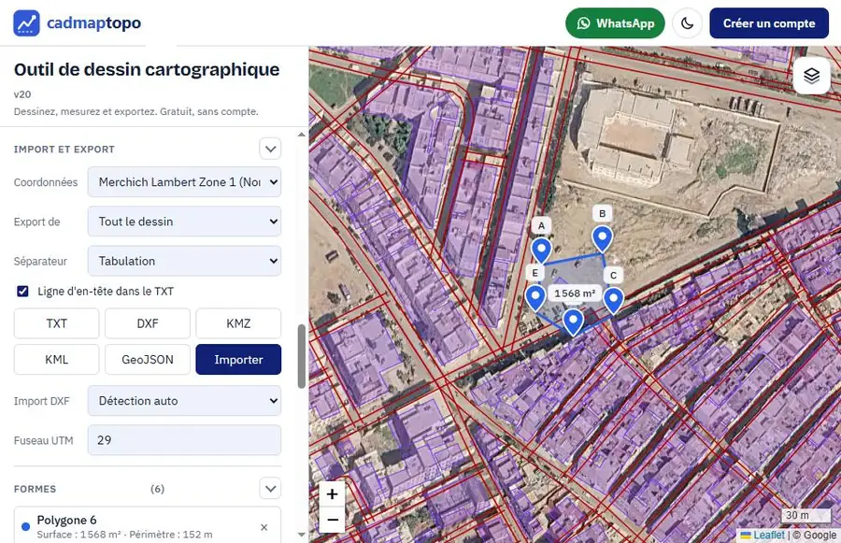
Task: Export drawing as GeoJSON
Action: coord(148,360)
